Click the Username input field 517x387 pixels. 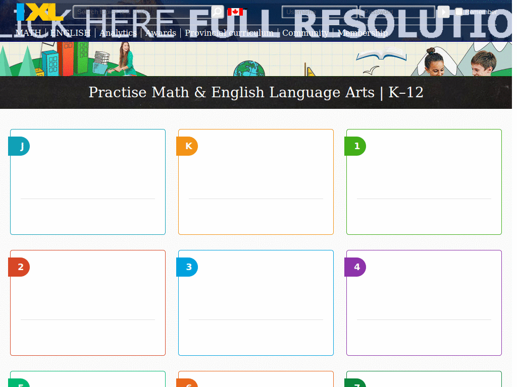[x=319, y=12]
